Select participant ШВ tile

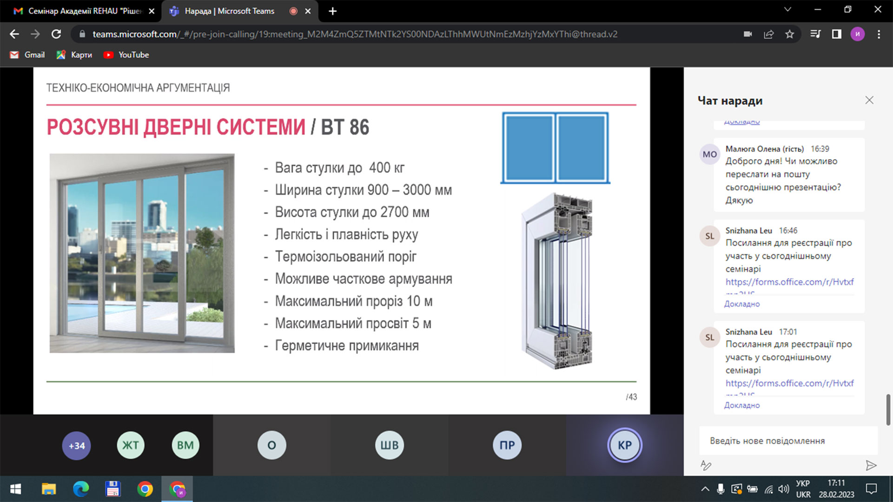coord(390,445)
